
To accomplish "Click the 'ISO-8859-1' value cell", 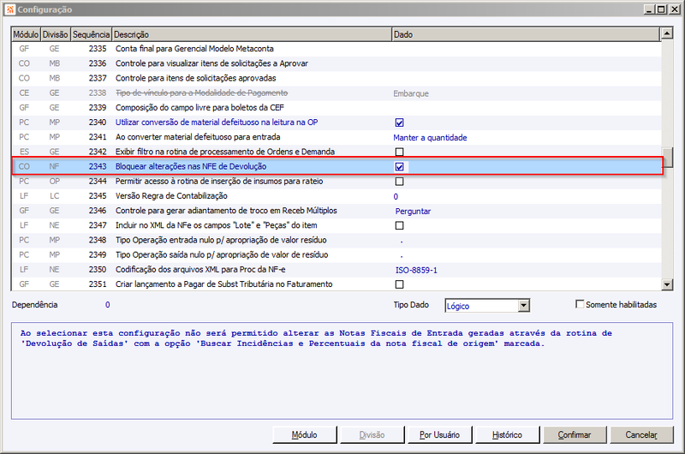I will pos(416,270).
